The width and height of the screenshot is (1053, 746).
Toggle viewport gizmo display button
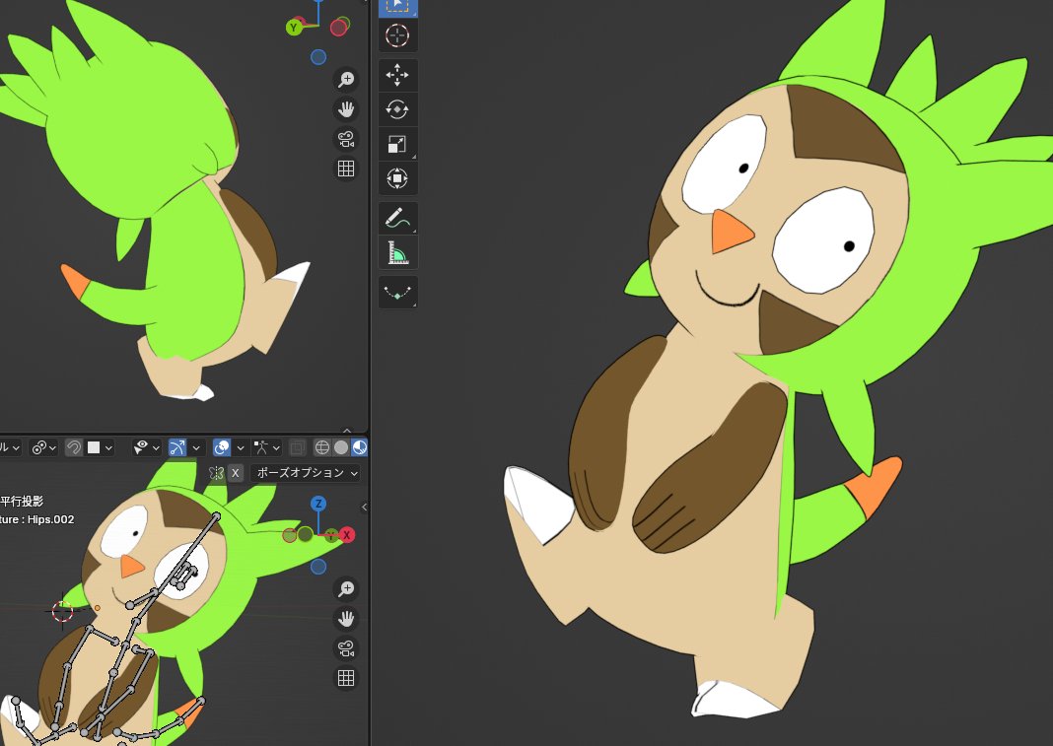[177, 447]
